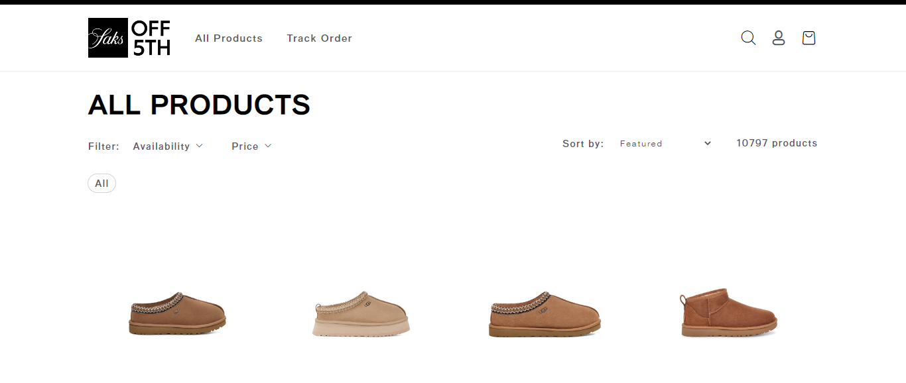Select the "All" category pill

click(x=101, y=184)
